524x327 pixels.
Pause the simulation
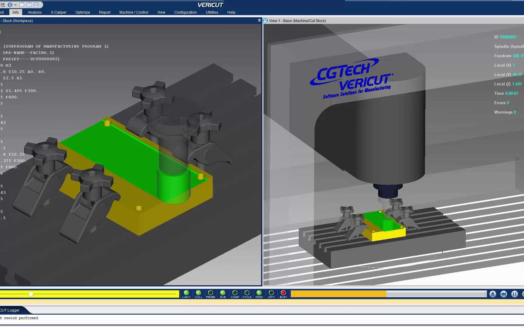[x=515, y=294]
